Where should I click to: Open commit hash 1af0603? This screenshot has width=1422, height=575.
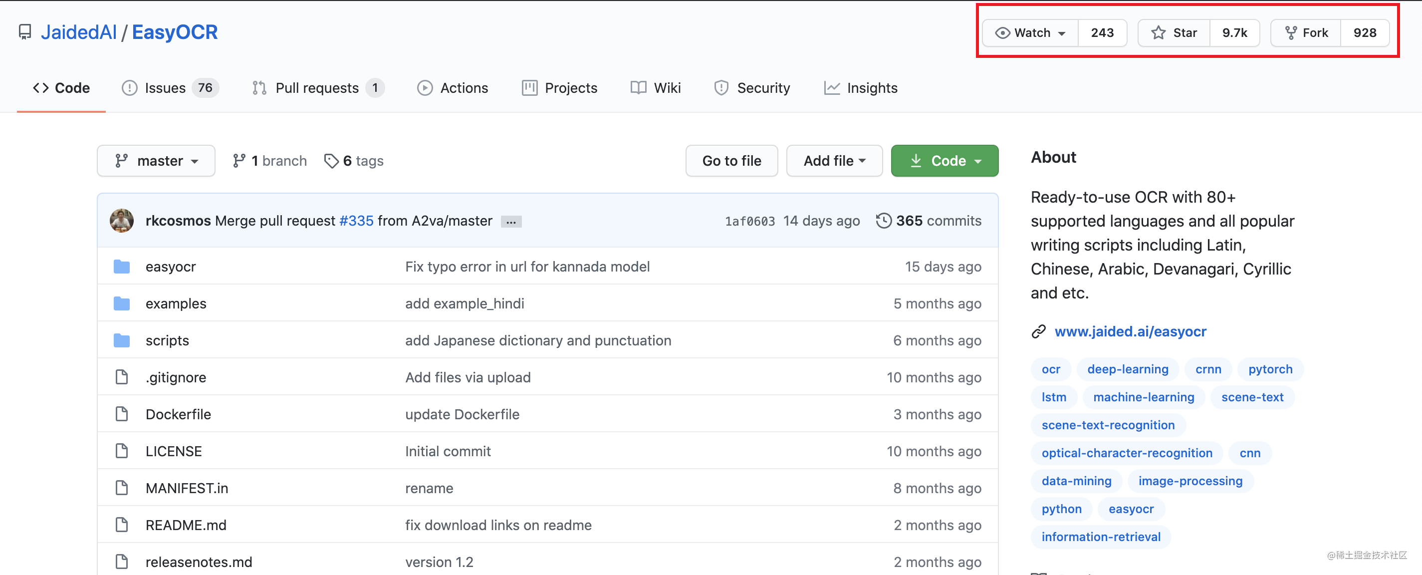pyautogui.click(x=749, y=222)
